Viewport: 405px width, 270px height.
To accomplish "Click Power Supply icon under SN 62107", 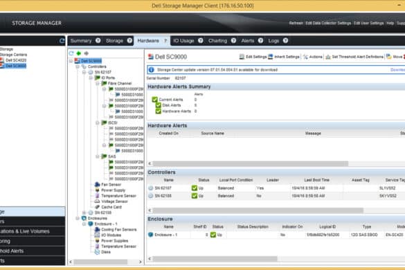I will 97,190.
